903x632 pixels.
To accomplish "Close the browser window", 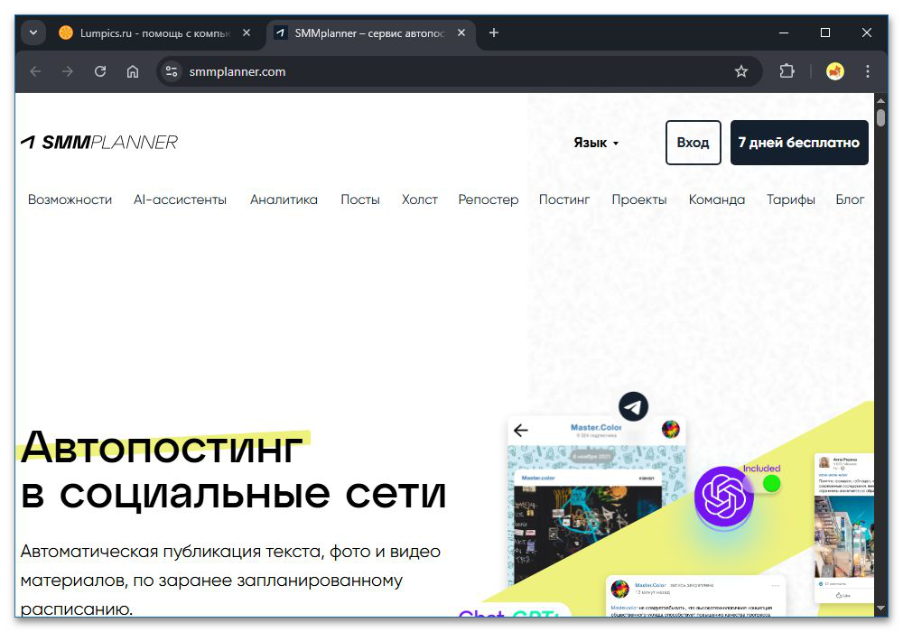I will coord(866,33).
